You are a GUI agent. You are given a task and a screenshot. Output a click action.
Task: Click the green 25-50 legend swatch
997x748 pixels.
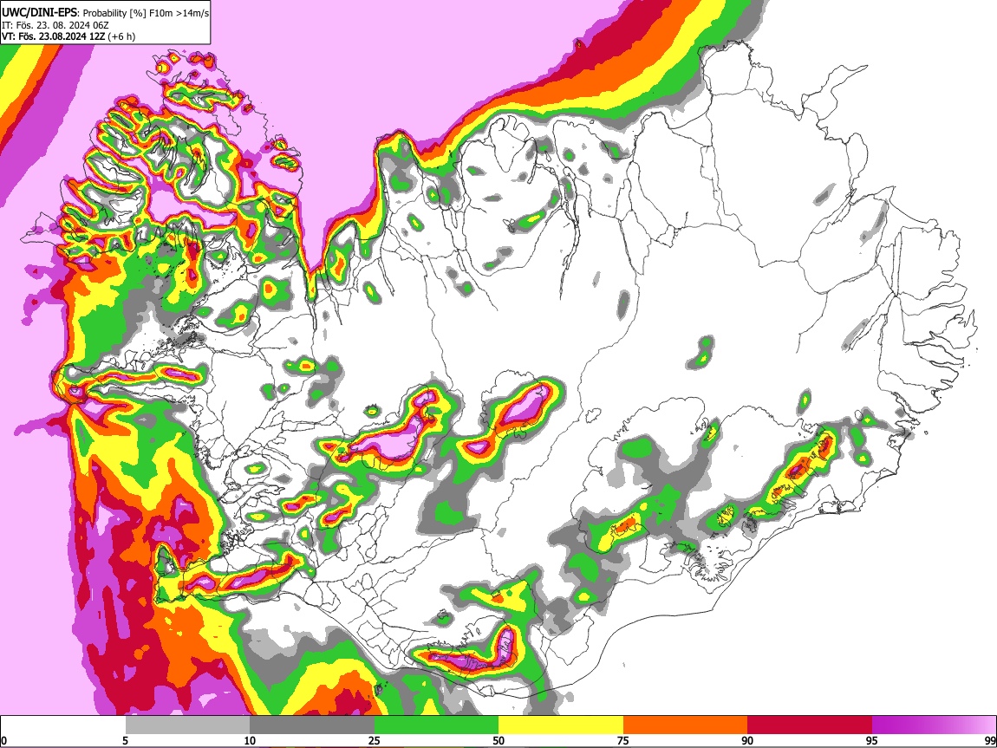[x=436, y=725]
